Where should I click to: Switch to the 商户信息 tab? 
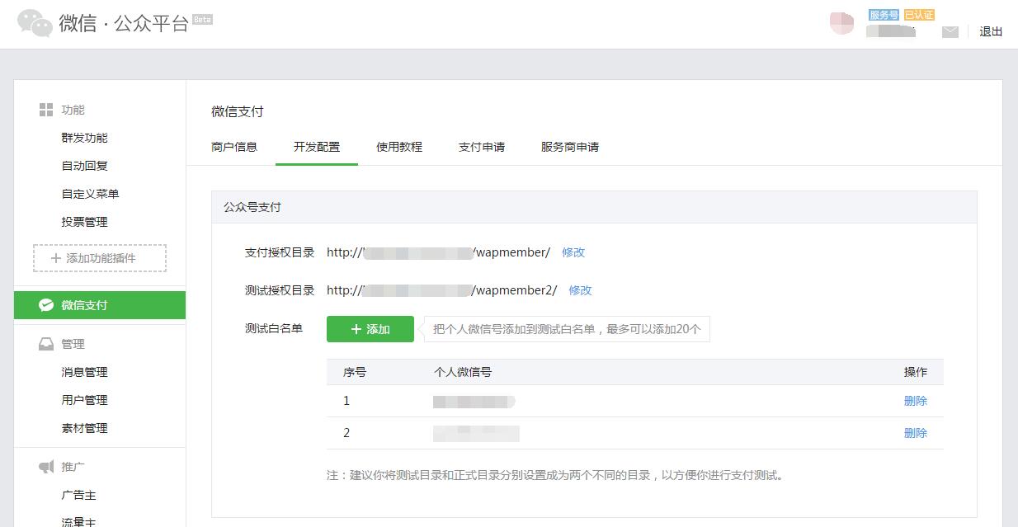[234, 147]
